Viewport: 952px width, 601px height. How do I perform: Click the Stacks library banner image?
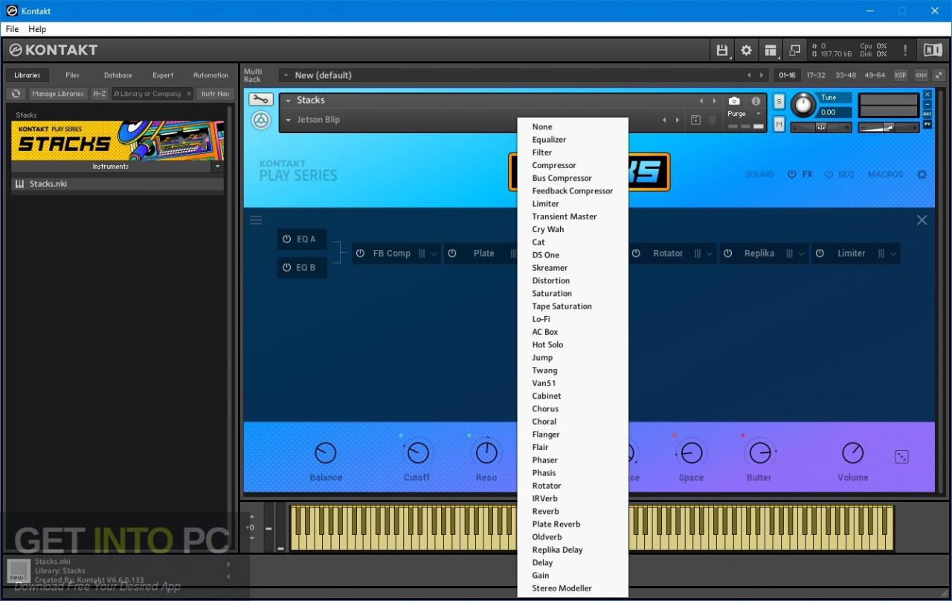pos(118,141)
